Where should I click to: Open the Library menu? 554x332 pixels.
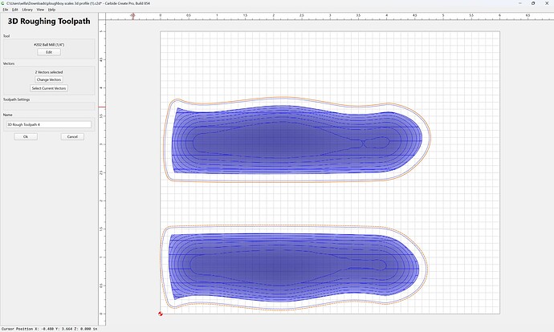click(x=27, y=10)
